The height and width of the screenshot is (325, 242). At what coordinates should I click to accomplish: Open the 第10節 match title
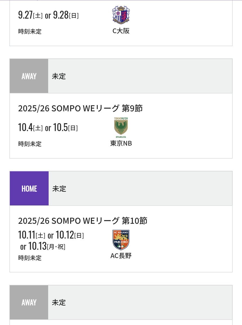83,221
